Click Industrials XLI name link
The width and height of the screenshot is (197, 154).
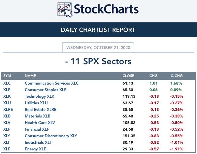coord(38,142)
